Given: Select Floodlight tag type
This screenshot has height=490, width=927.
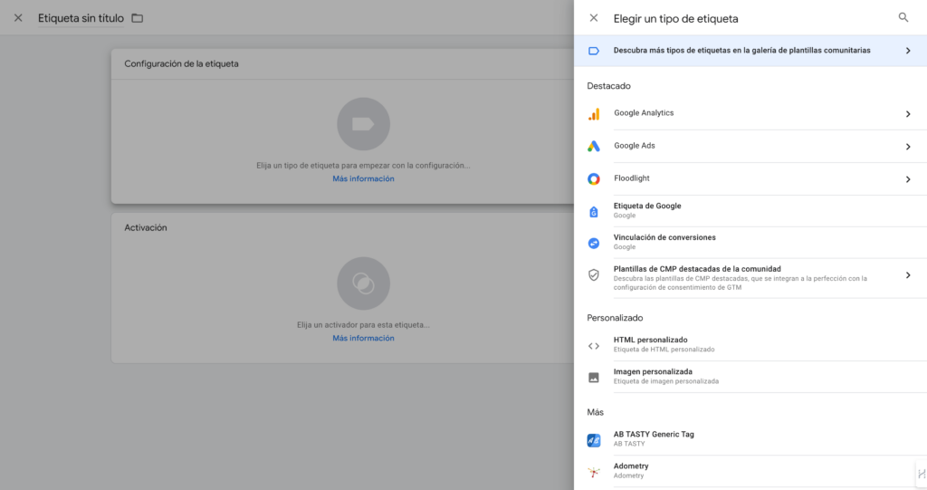Looking at the screenshot, I should 750,178.
